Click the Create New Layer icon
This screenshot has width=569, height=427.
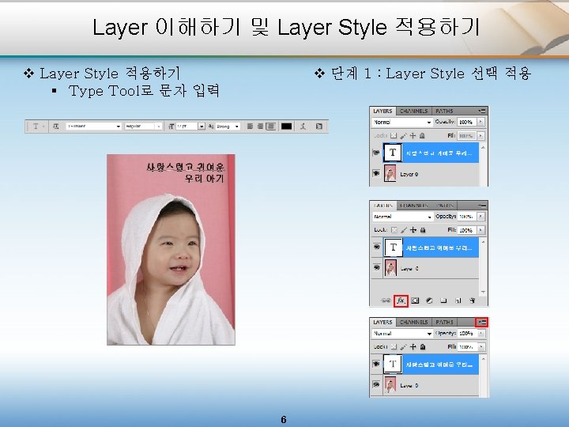(458, 300)
